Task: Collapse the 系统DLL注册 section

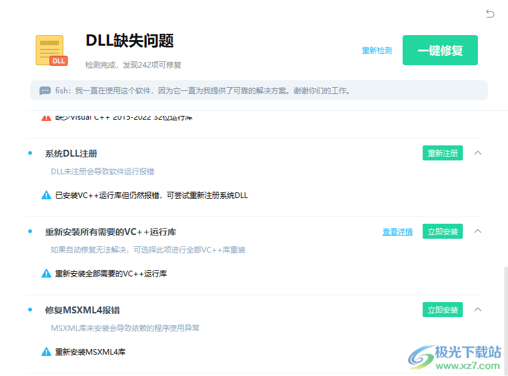Action: (x=478, y=152)
